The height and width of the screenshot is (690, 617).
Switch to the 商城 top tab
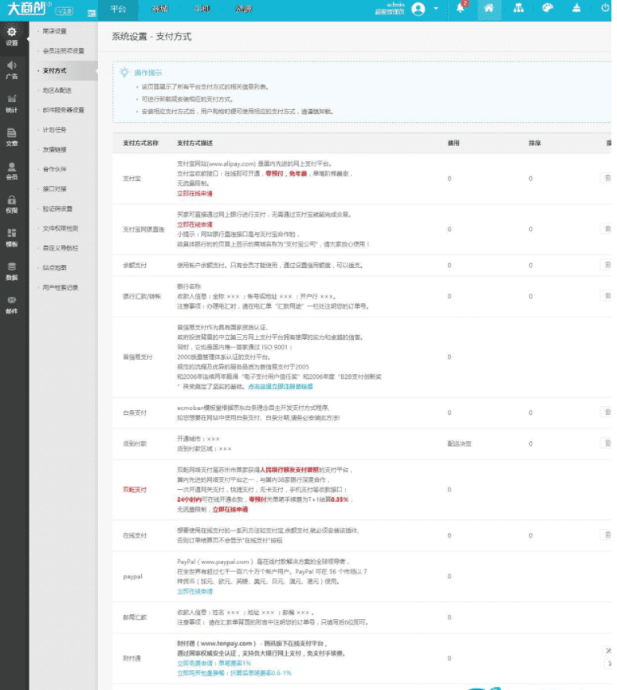click(159, 10)
